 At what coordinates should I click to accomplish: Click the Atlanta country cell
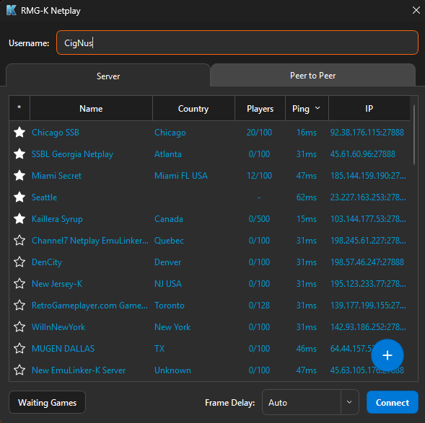click(x=168, y=154)
